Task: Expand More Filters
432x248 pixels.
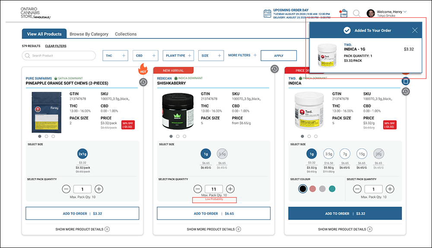Action: click(x=242, y=55)
